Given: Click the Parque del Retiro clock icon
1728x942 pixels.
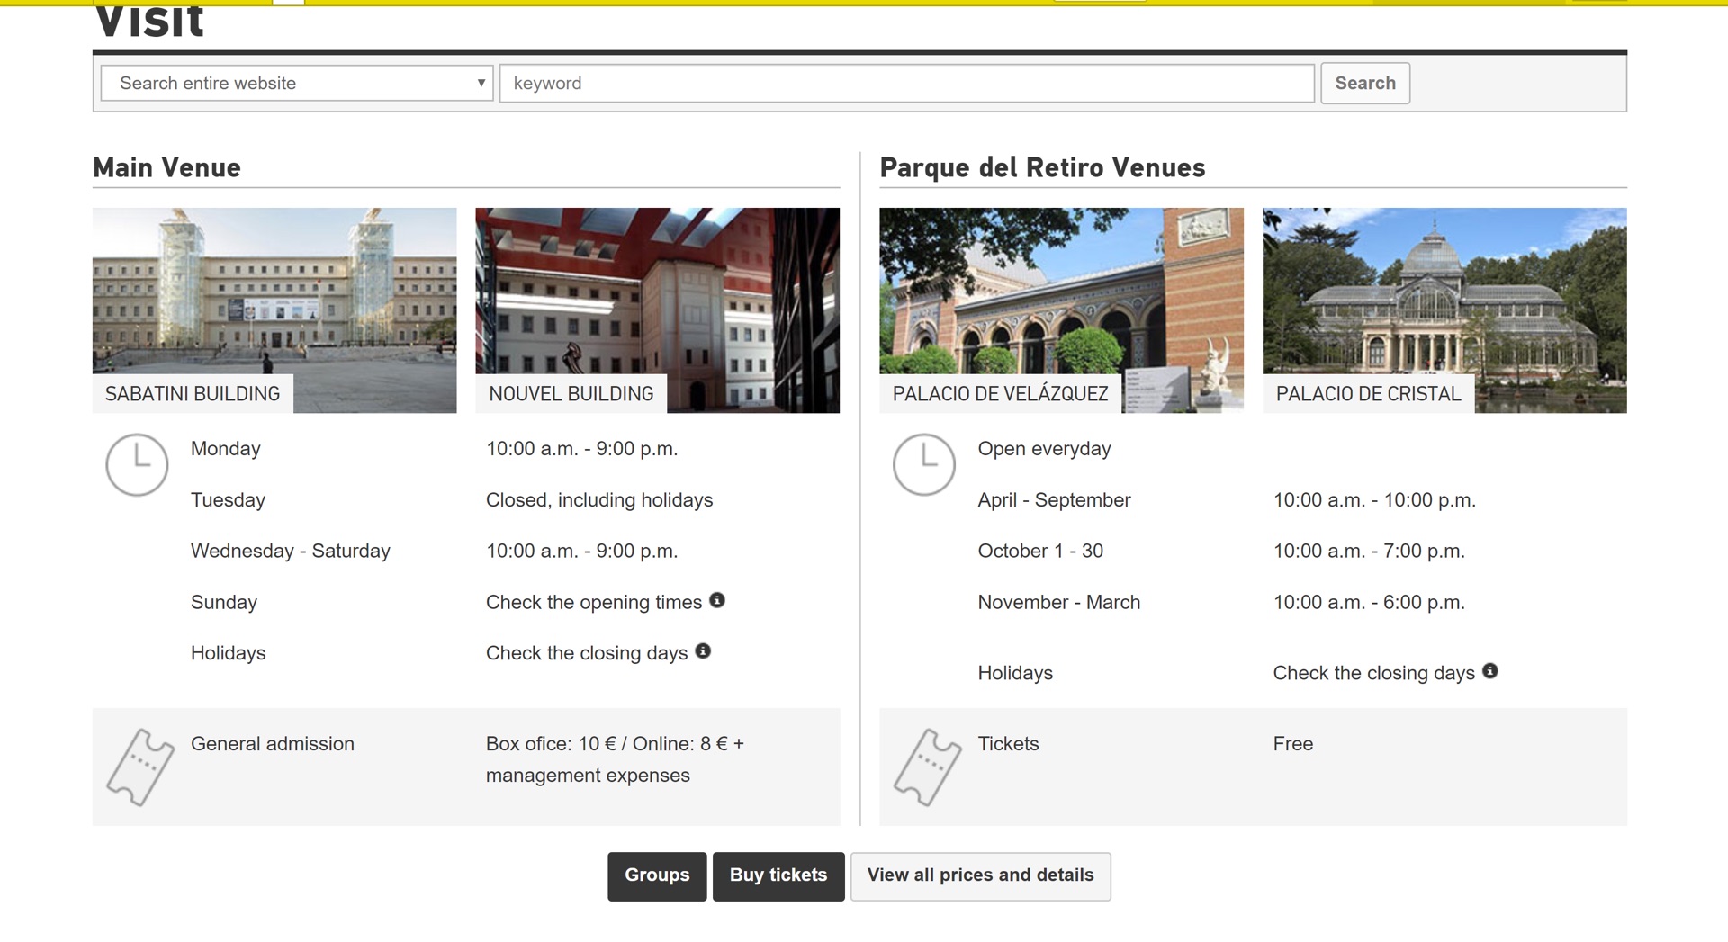Looking at the screenshot, I should [x=924, y=465].
